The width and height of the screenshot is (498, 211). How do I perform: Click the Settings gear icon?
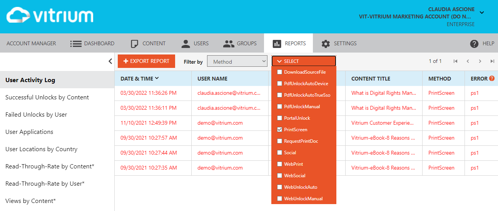point(326,44)
